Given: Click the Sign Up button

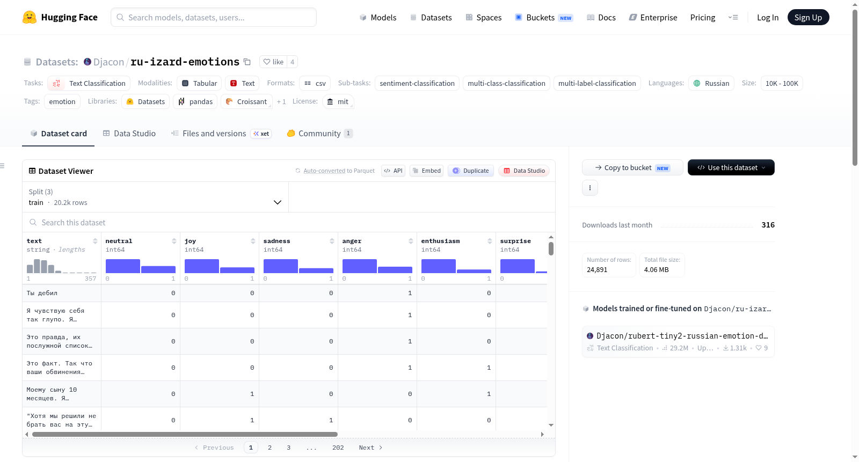Looking at the screenshot, I should [809, 17].
